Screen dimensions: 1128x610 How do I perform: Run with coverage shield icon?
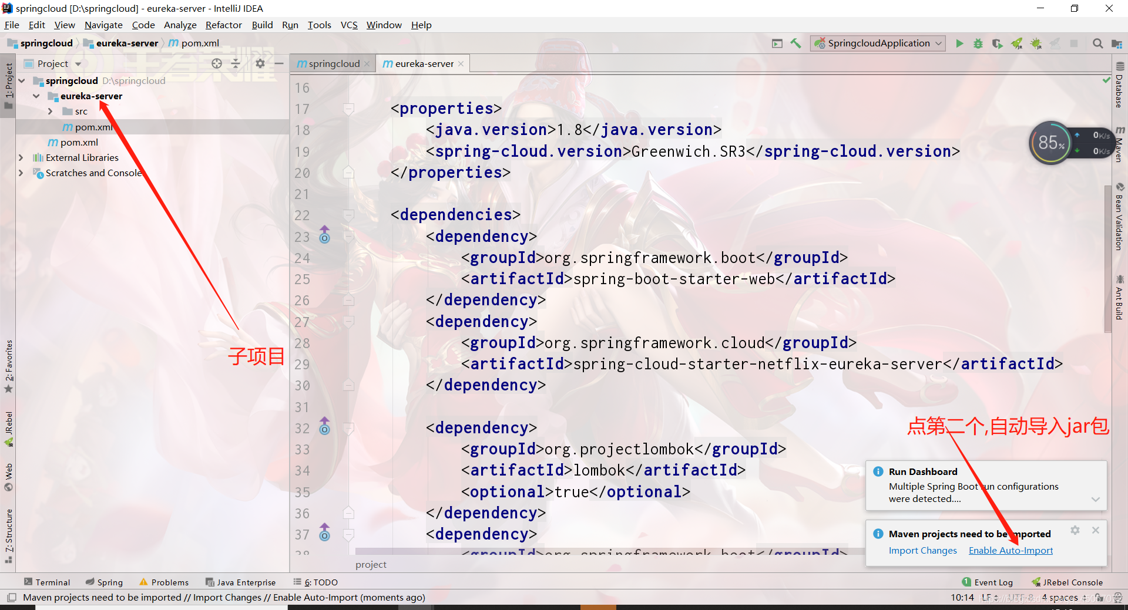997,43
